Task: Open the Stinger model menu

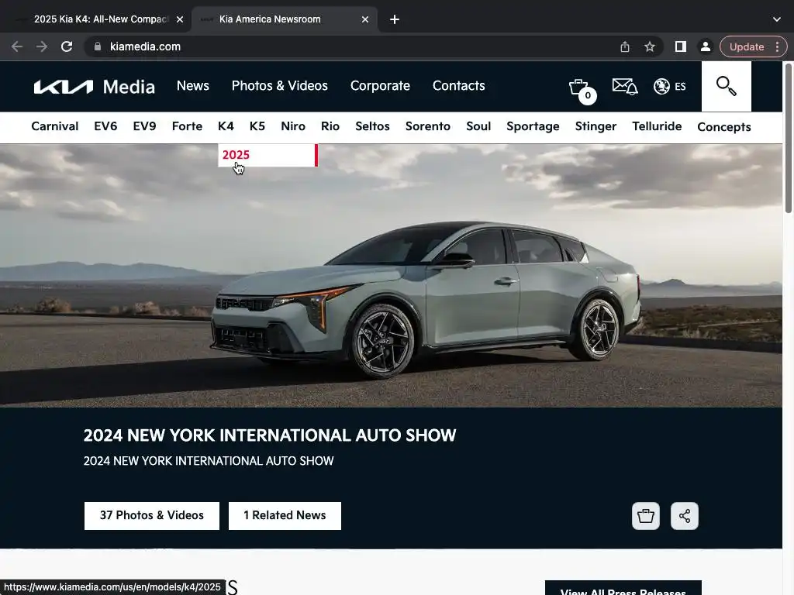Action: (x=595, y=126)
